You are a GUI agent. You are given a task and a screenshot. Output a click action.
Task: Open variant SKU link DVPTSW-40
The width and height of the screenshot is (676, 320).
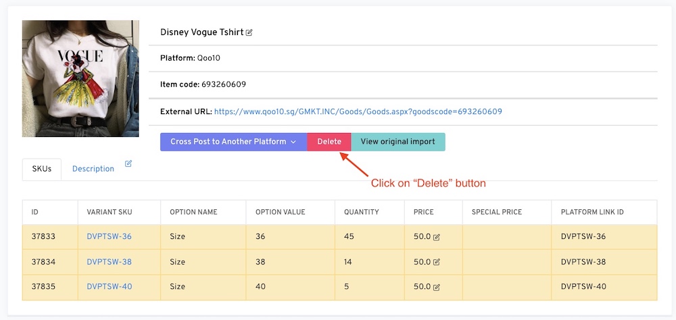tap(109, 287)
